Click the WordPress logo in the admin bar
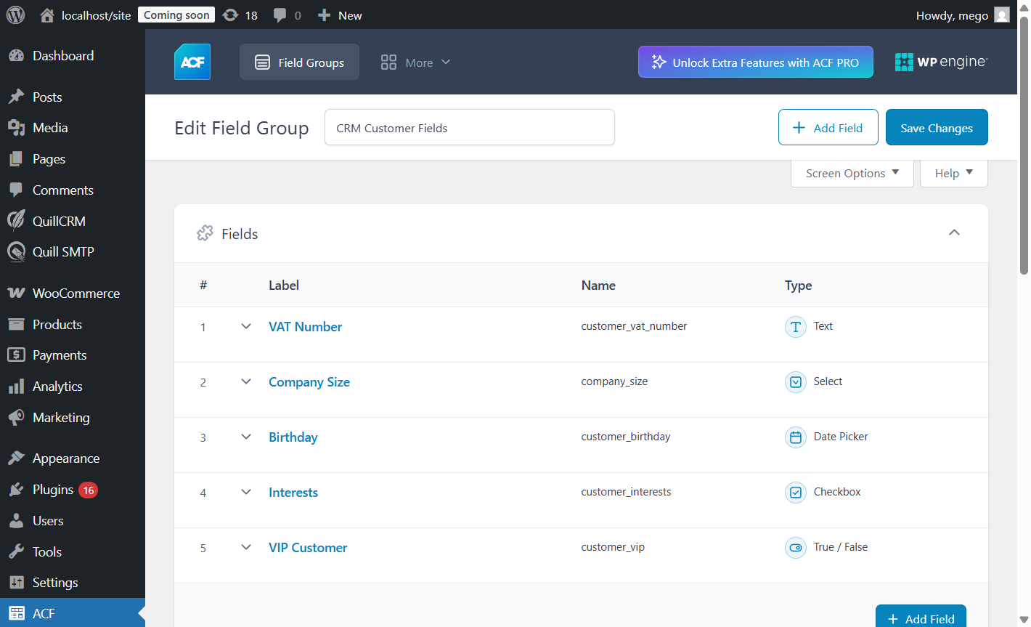The height and width of the screenshot is (627, 1031). point(15,15)
